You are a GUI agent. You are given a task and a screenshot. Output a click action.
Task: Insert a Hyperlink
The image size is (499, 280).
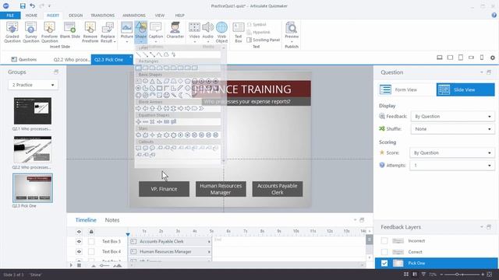(258, 32)
